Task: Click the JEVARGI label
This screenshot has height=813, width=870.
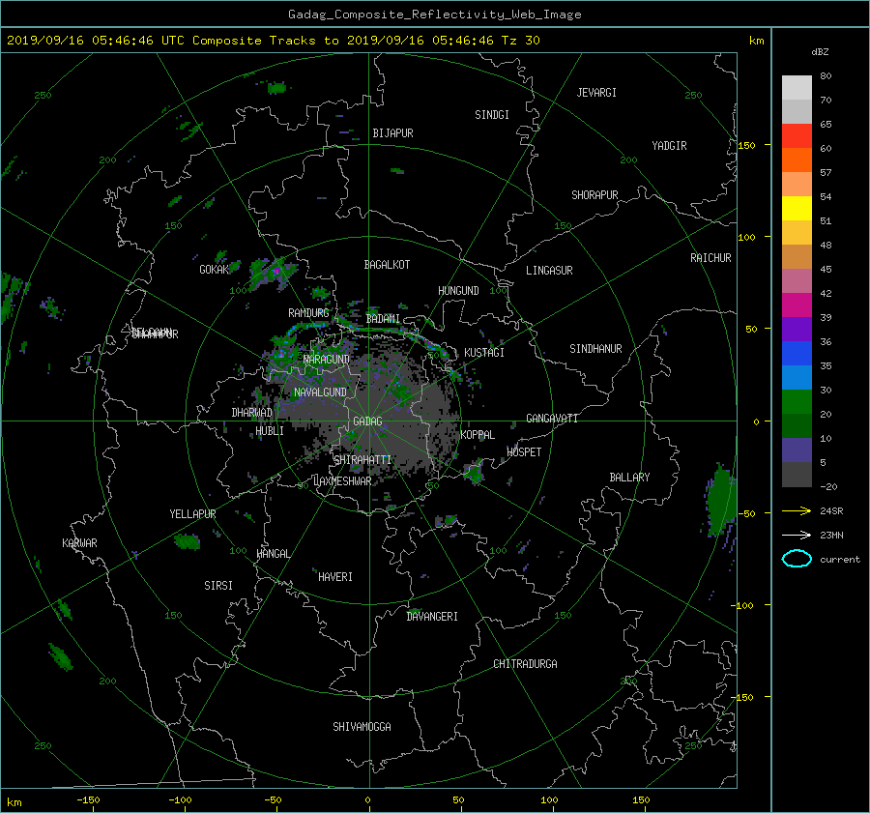Action: point(596,92)
